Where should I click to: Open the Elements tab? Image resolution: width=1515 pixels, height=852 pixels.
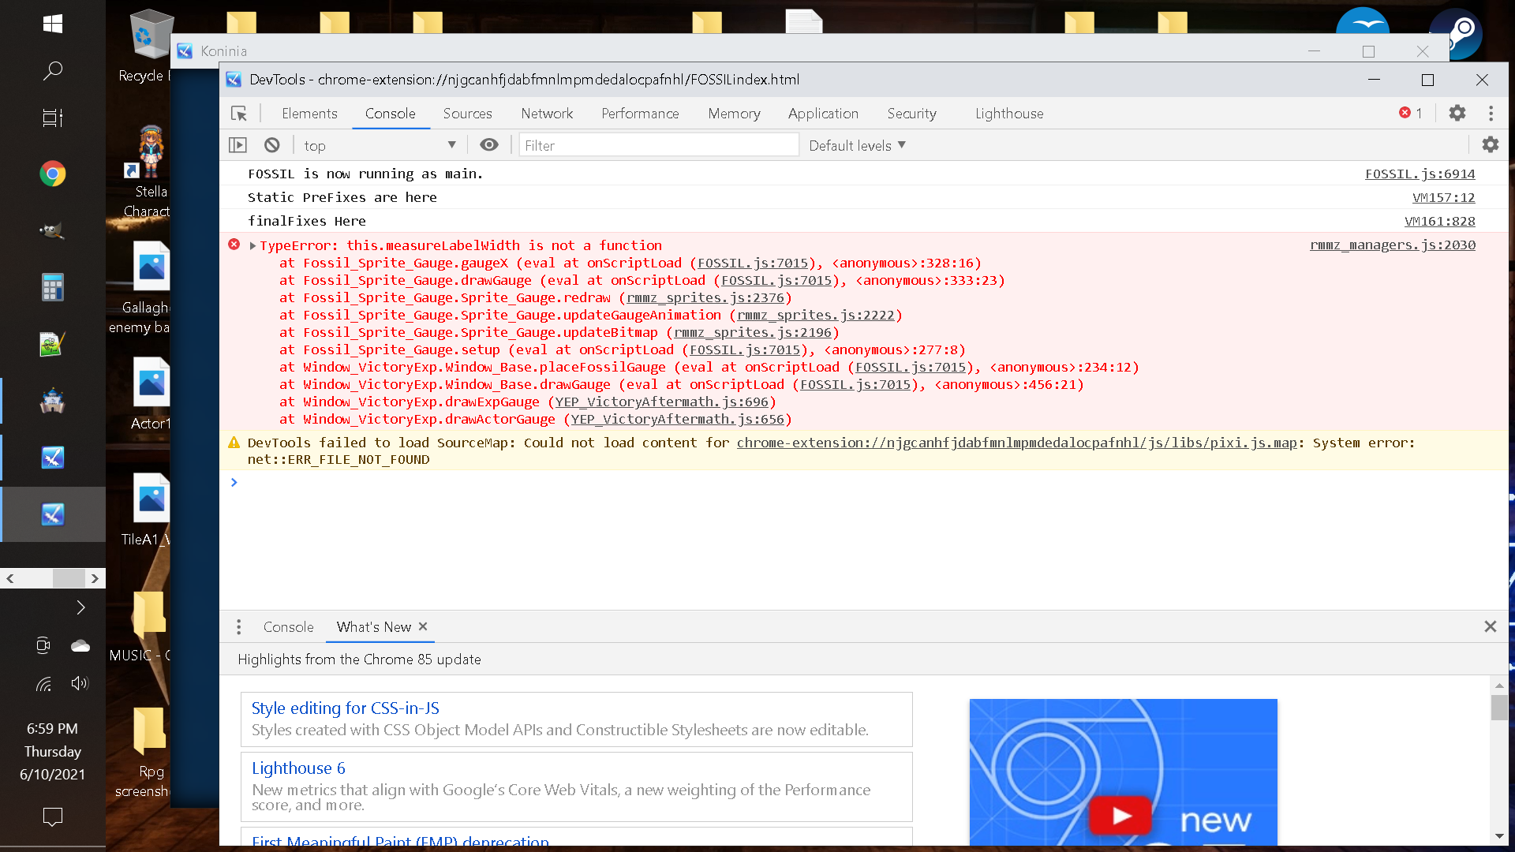click(x=309, y=114)
